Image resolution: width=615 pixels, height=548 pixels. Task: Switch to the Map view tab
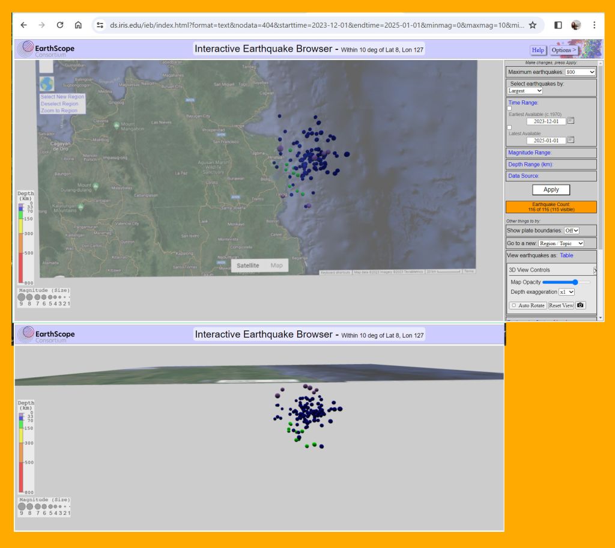coord(276,266)
